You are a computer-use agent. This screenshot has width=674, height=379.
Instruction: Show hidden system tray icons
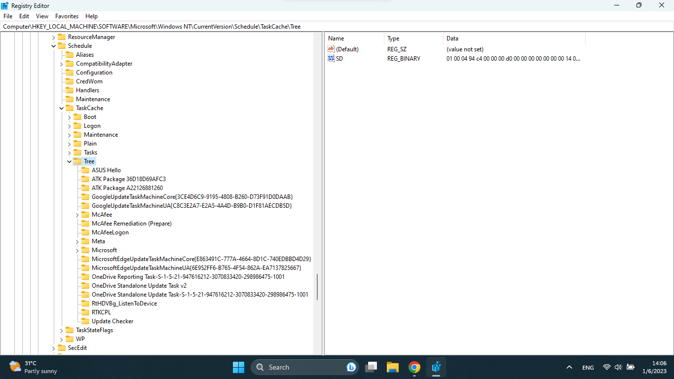tap(569, 367)
